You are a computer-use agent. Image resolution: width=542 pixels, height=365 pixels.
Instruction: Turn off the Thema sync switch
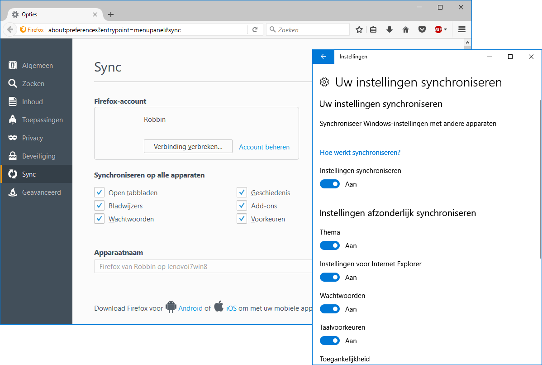pos(330,245)
